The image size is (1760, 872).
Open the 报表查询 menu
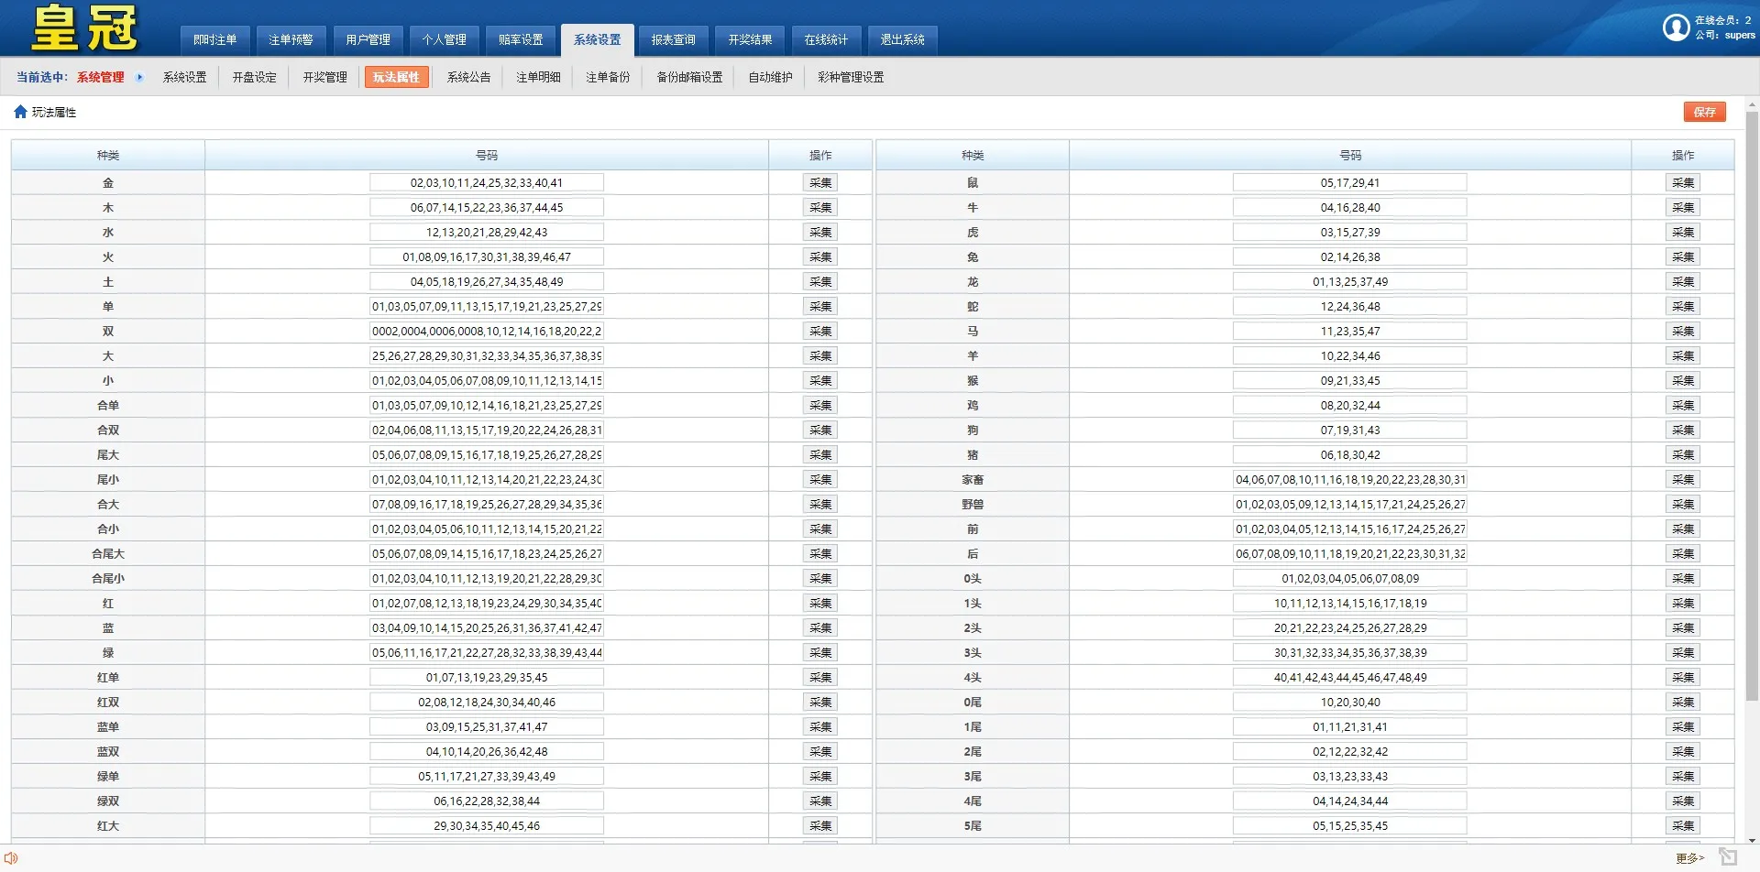pyautogui.click(x=672, y=39)
